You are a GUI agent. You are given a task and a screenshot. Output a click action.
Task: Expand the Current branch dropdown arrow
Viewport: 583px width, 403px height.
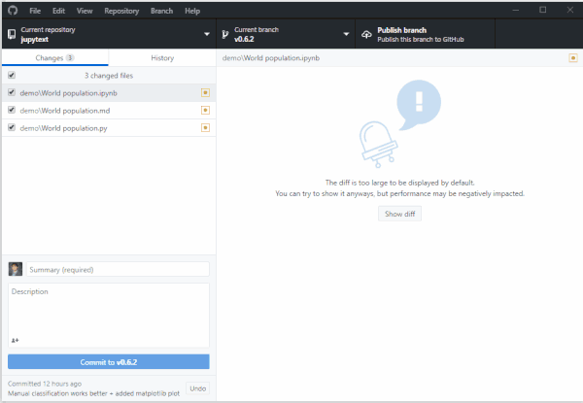346,34
